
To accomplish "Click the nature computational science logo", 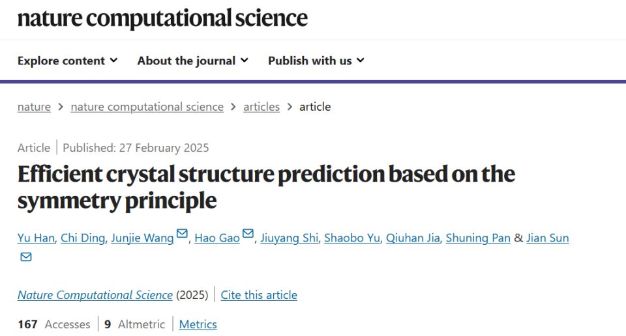I will click(x=162, y=18).
